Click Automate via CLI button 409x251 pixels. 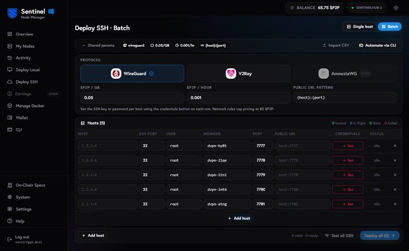click(x=378, y=45)
